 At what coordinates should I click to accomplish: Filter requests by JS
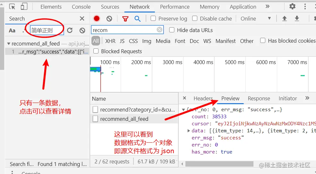(122, 41)
